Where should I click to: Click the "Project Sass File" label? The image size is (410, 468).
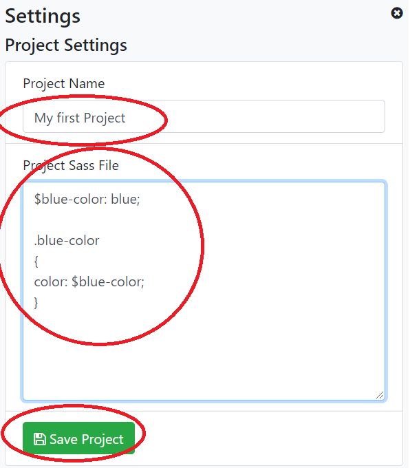(x=71, y=165)
